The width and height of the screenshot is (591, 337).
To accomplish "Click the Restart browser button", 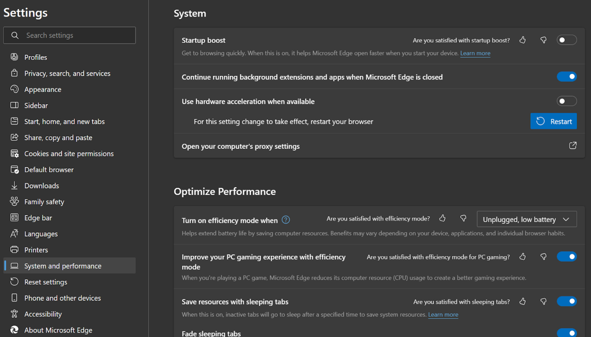I will click(x=554, y=121).
